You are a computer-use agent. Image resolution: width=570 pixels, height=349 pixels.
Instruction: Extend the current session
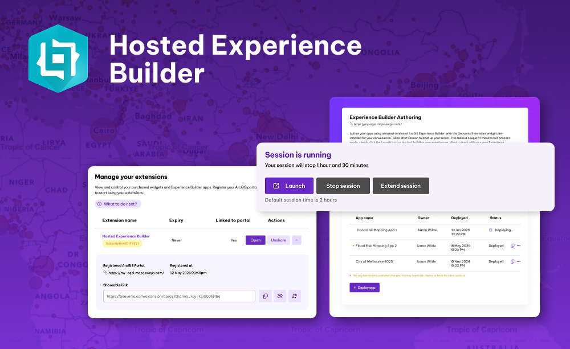(401, 186)
